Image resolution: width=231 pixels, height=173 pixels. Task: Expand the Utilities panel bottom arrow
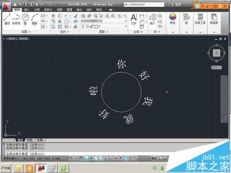(x=200, y=32)
